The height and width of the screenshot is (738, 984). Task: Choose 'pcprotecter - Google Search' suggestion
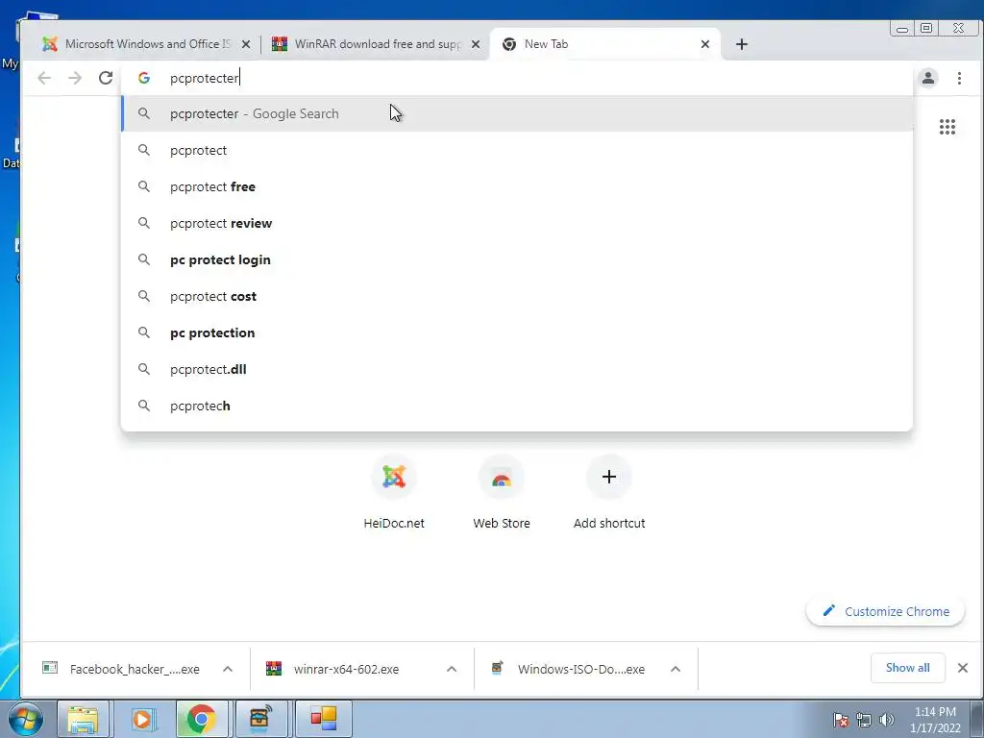[517, 113]
